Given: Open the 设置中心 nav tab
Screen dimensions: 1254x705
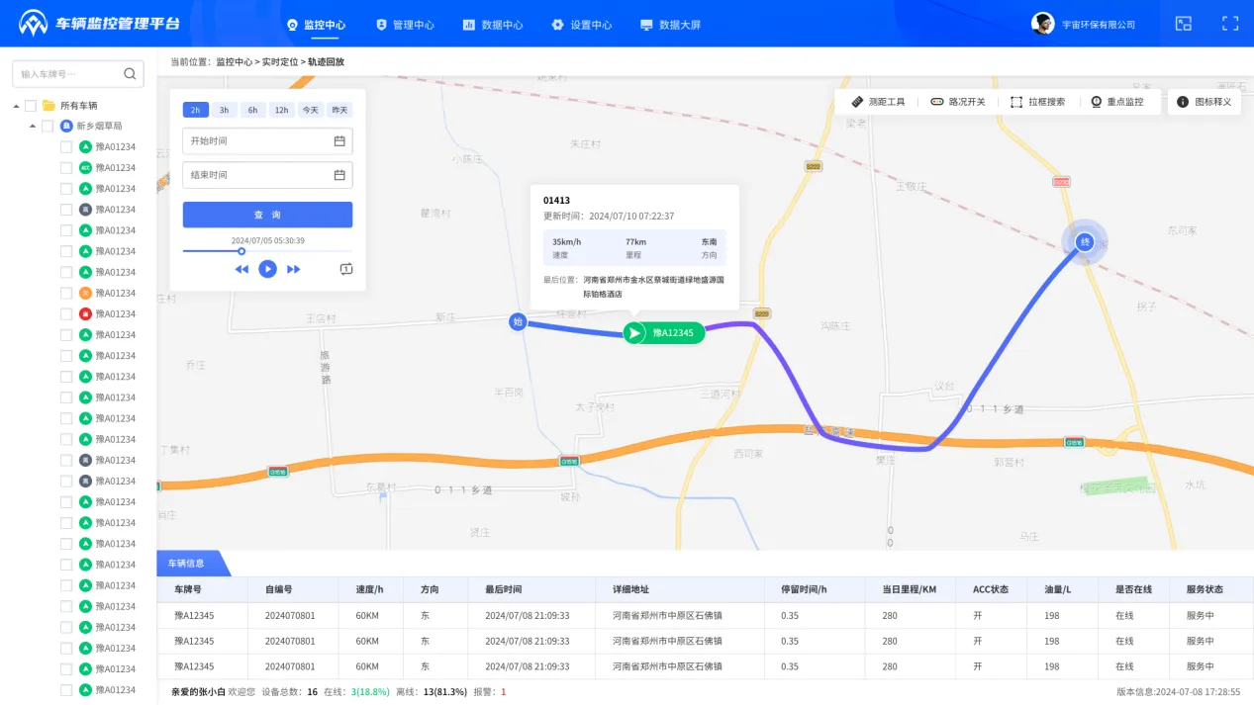Looking at the screenshot, I should (x=582, y=25).
